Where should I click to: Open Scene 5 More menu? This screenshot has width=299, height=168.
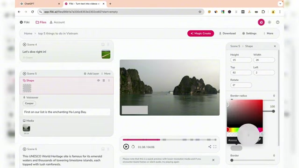point(106,74)
